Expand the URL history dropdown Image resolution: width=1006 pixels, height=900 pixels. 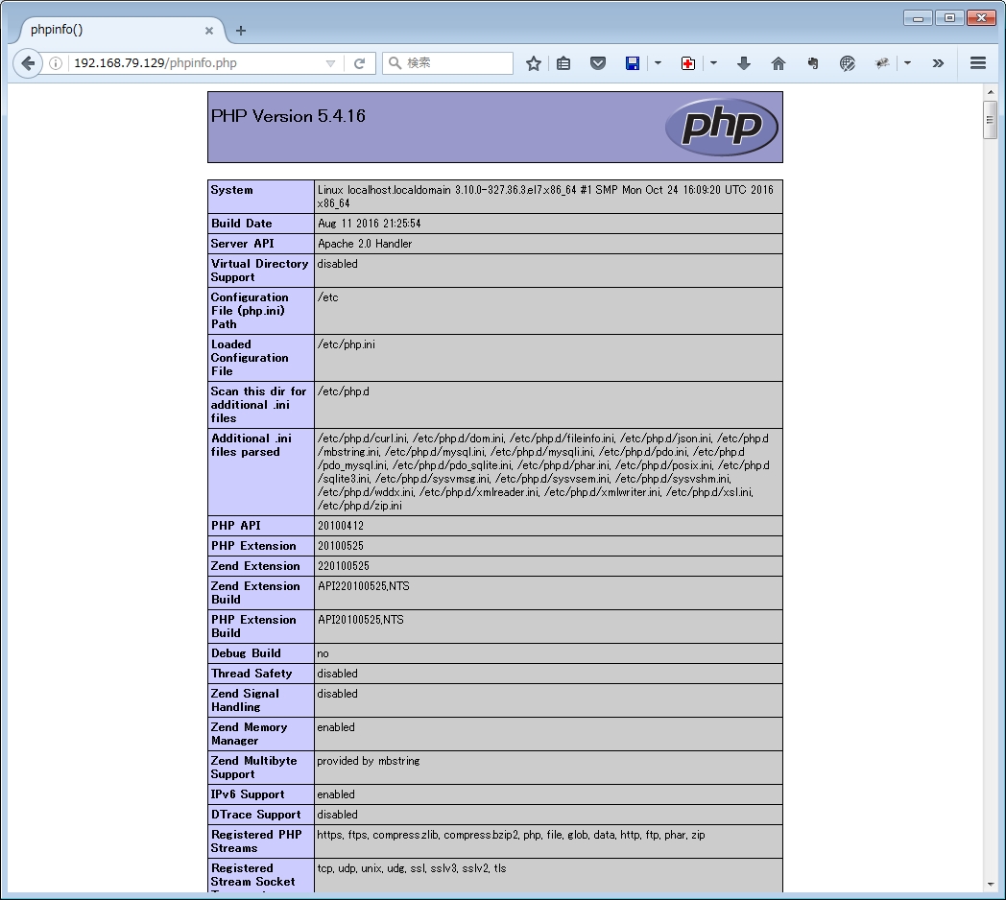(330, 63)
